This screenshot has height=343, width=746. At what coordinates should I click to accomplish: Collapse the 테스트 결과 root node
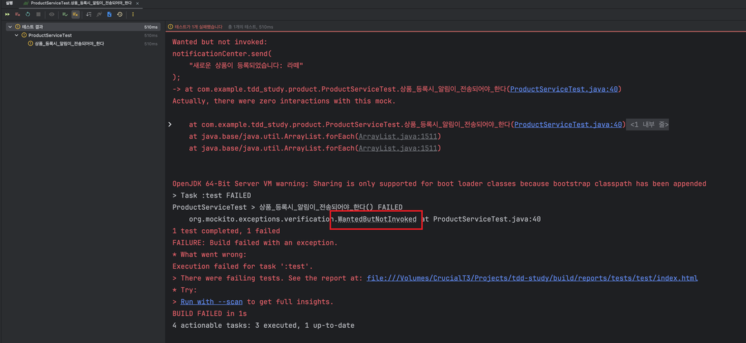(9, 27)
